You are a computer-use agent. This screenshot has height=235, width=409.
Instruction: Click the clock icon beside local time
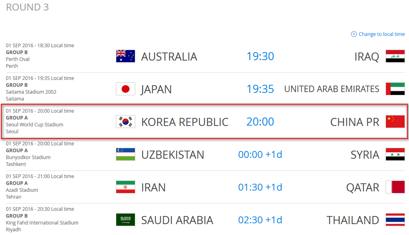point(354,34)
